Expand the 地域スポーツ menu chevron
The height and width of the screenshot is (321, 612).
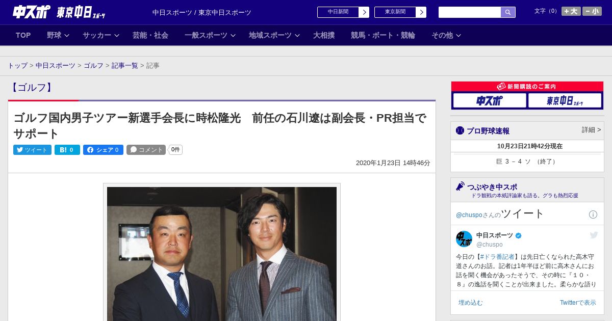click(x=297, y=35)
